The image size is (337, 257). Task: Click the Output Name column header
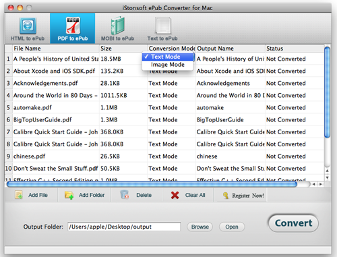[231, 49]
